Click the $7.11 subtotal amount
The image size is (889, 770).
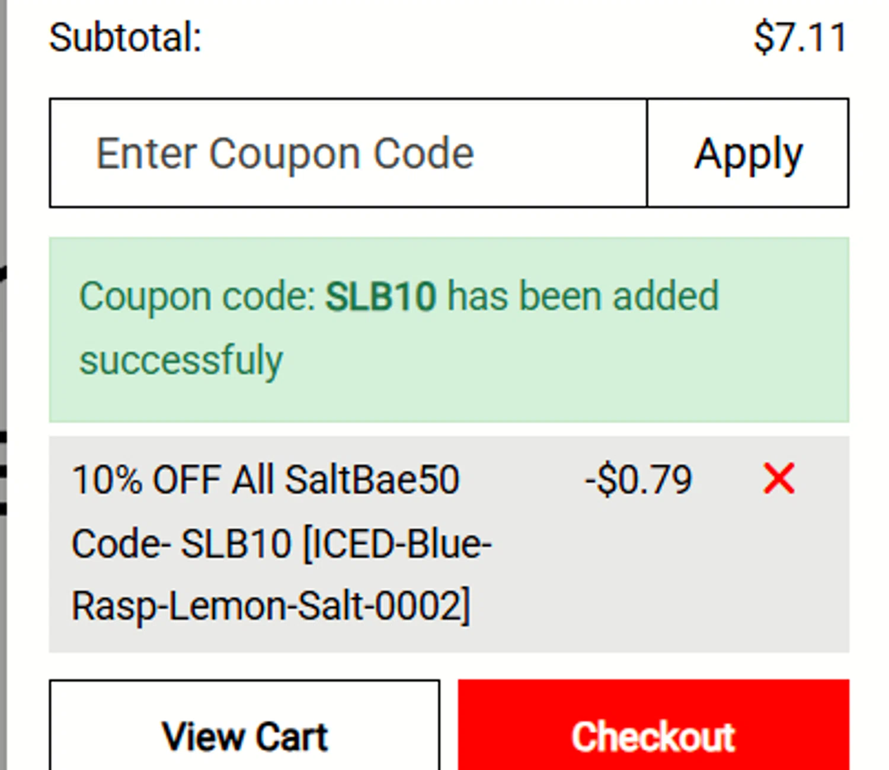(x=800, y=38)
